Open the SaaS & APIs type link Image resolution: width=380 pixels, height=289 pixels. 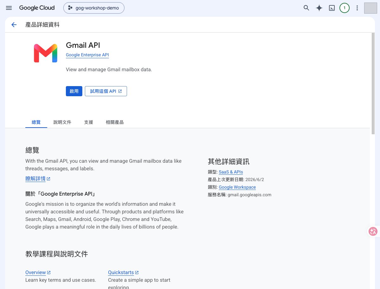pos(231,172)
